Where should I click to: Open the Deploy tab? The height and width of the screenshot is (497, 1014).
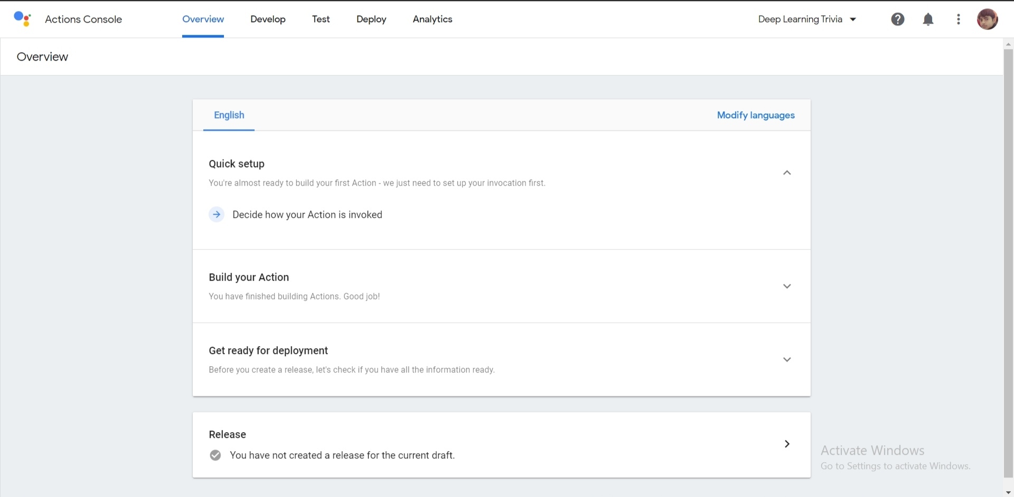(x=371, y=20)
